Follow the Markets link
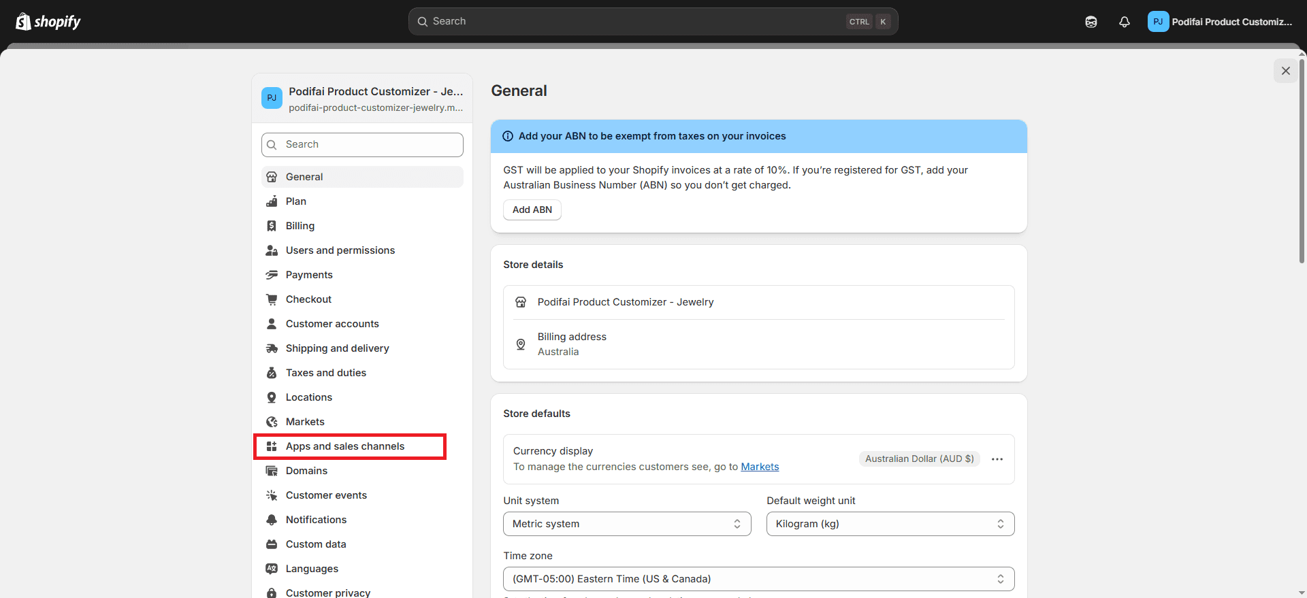 click(760, 467)
